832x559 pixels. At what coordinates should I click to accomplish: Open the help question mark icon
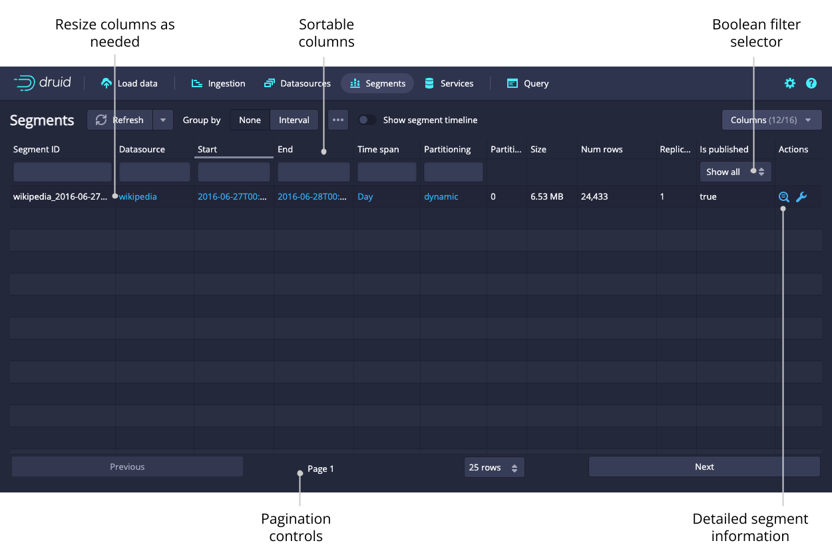pos(811,83)
